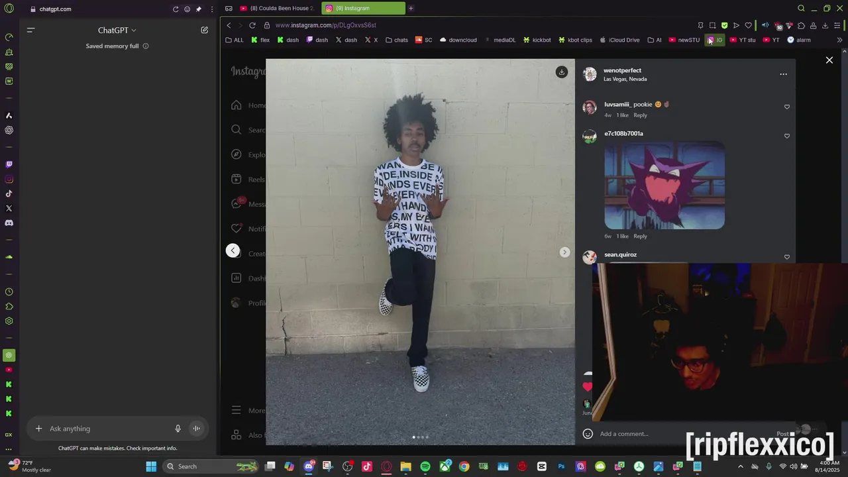Click the Windows taskbar Search box

[x=211, y=466]
